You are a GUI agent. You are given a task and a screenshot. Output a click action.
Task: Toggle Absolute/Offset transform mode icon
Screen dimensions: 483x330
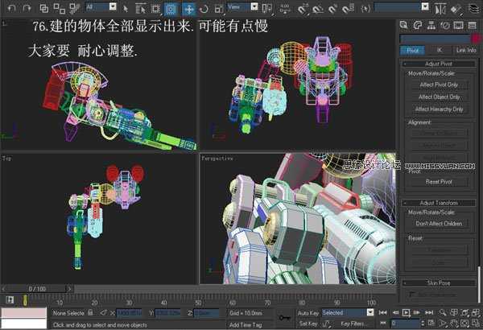104,313
